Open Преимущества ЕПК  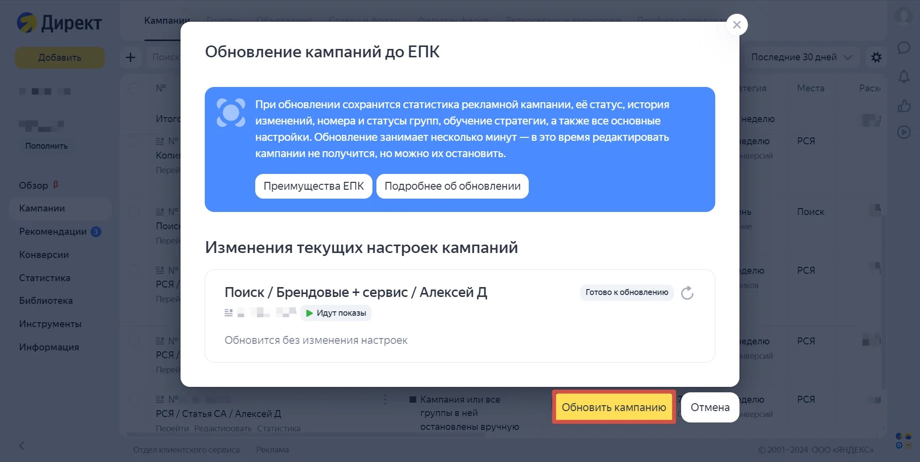314,186
